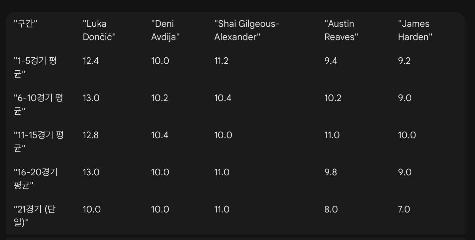The height and width of the screenshot is (240, 475).
Task: Click Austin Reaves' 8.0 value cell
Action: click(x=331, y=210)
